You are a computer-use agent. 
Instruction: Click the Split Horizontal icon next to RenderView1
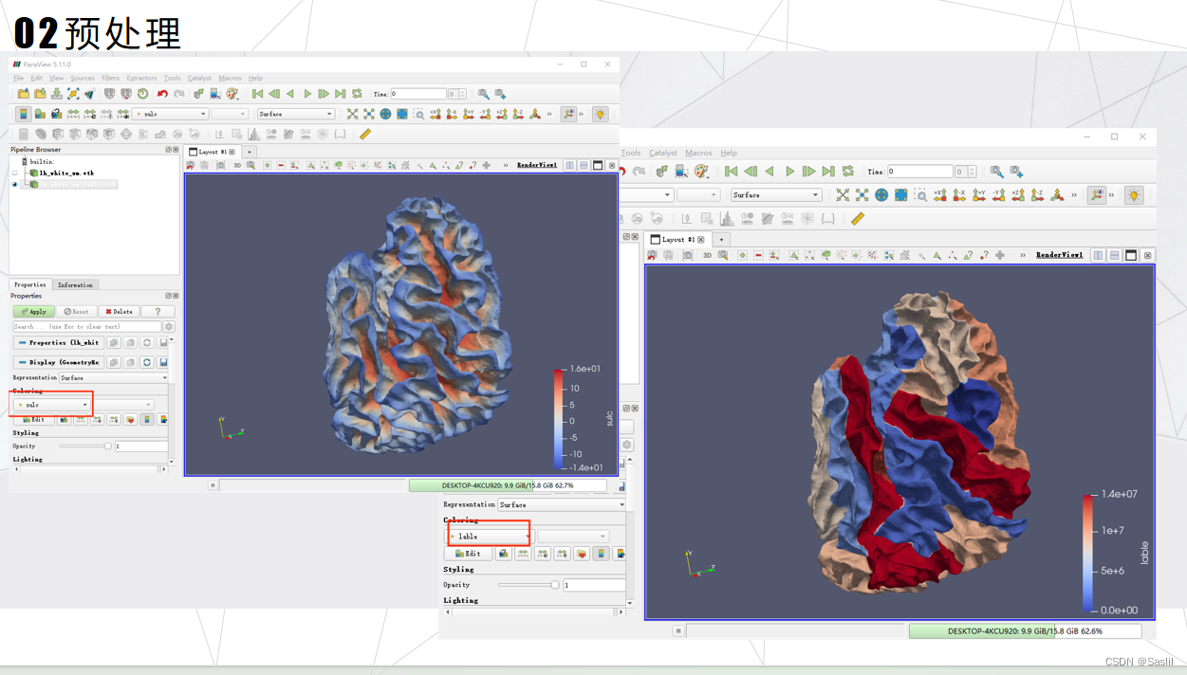coord(570,163)
